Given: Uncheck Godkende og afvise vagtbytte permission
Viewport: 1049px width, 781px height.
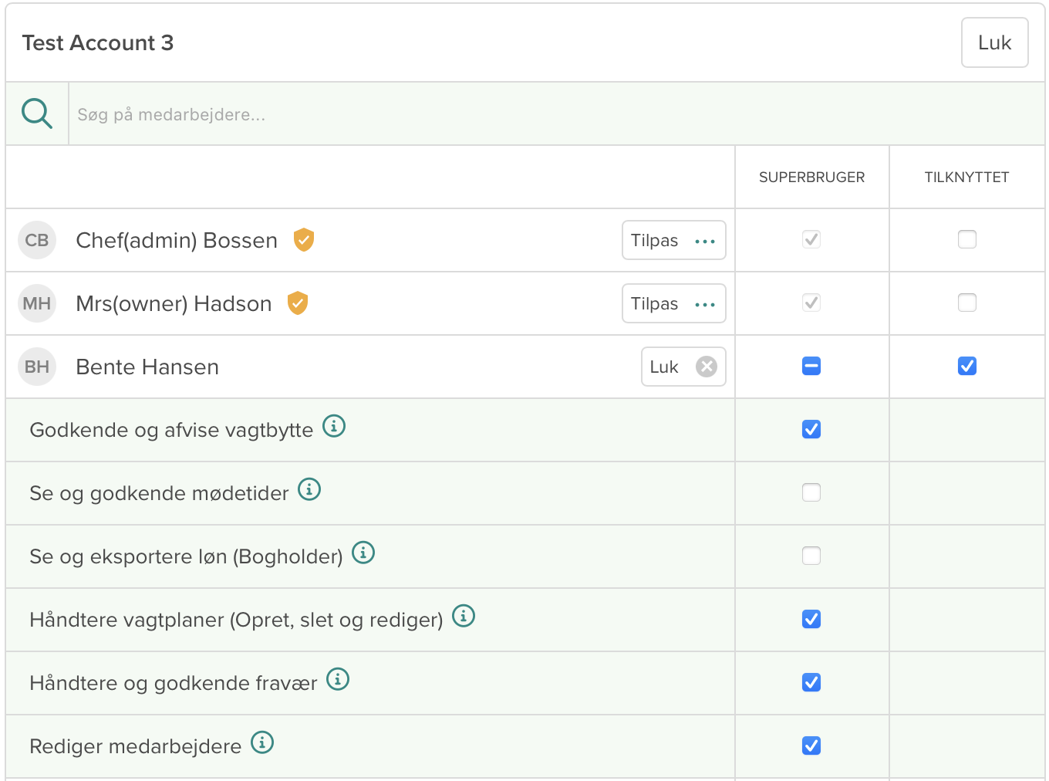Looking at the screenshot, I should 811,429.
